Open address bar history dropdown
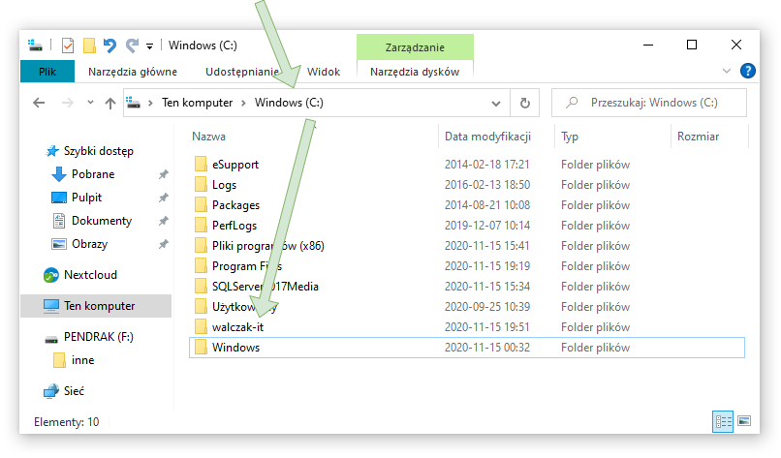This screenshot has height=458, width=781. point(495,104)
